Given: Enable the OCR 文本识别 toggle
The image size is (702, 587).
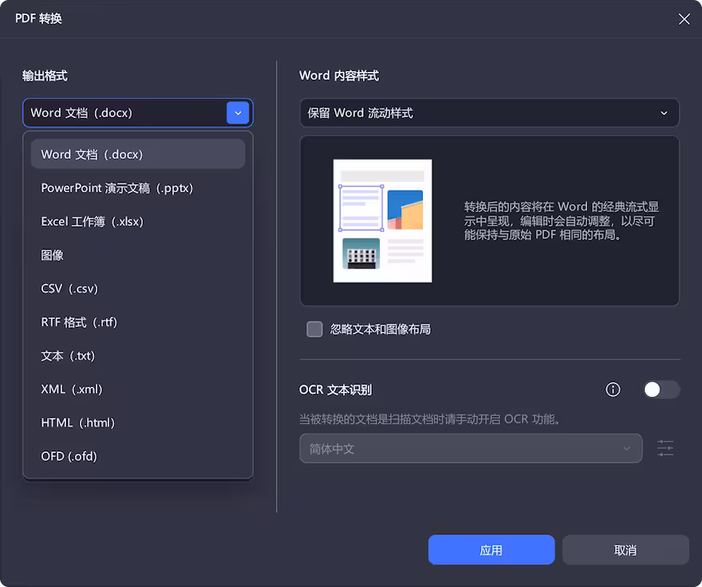Looking at the screenshot, I should pos(661,389).
